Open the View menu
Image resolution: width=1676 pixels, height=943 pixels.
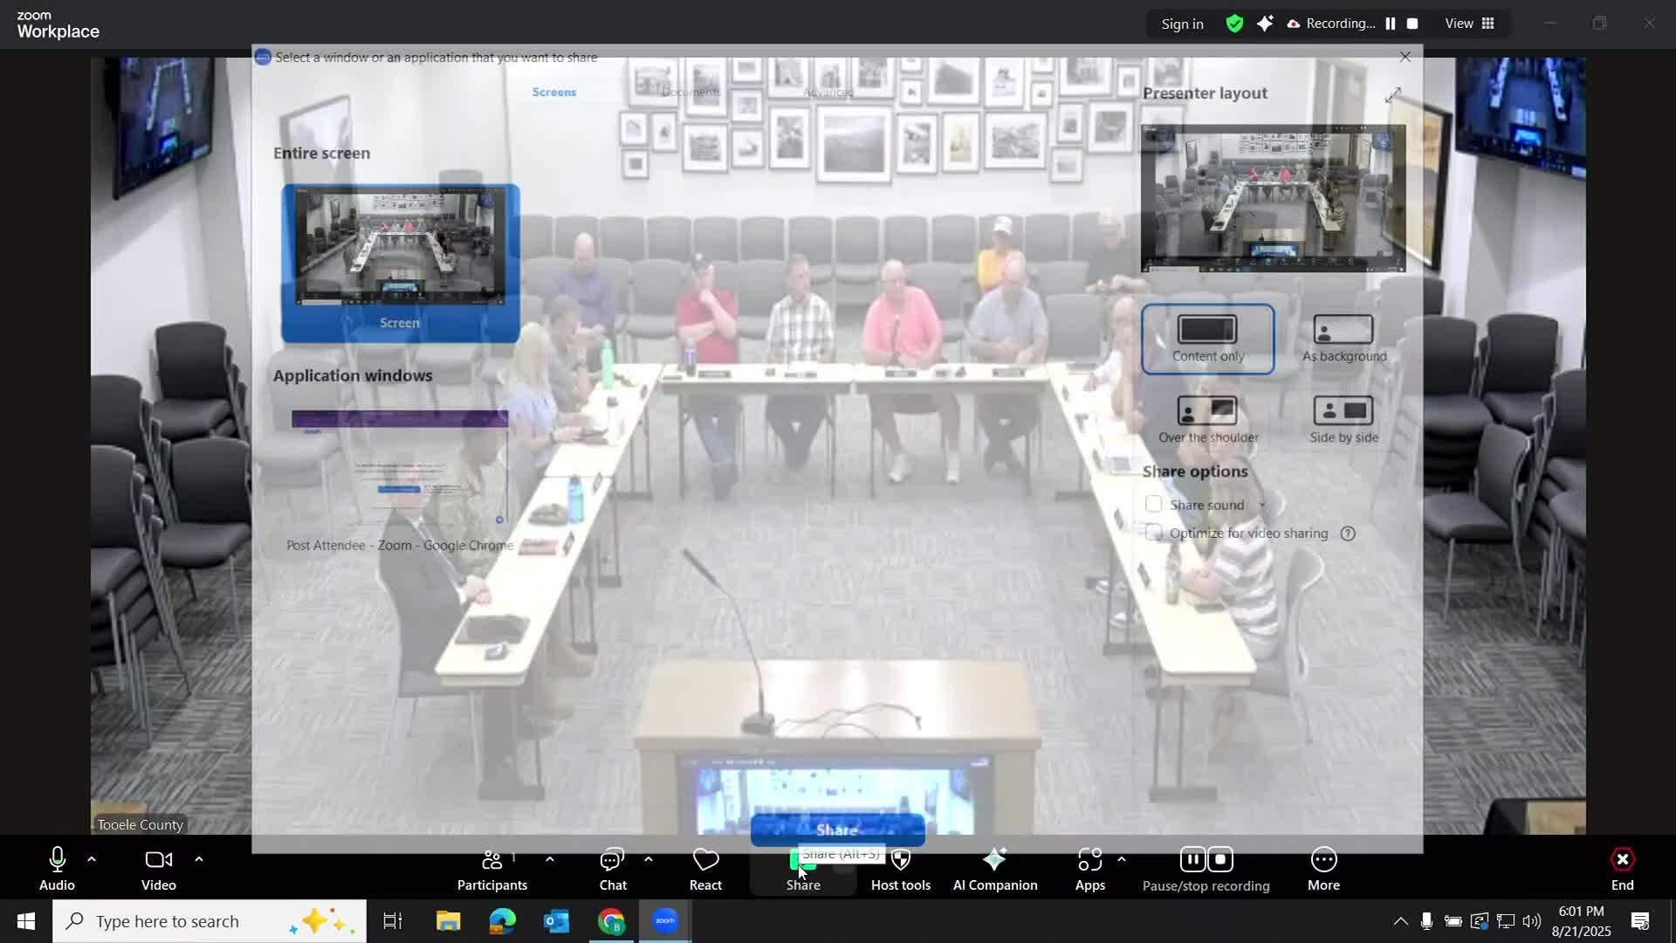[x=1466, y=24]
